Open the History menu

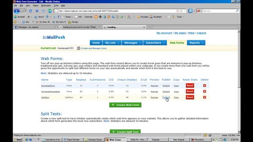tap(36, 6)
